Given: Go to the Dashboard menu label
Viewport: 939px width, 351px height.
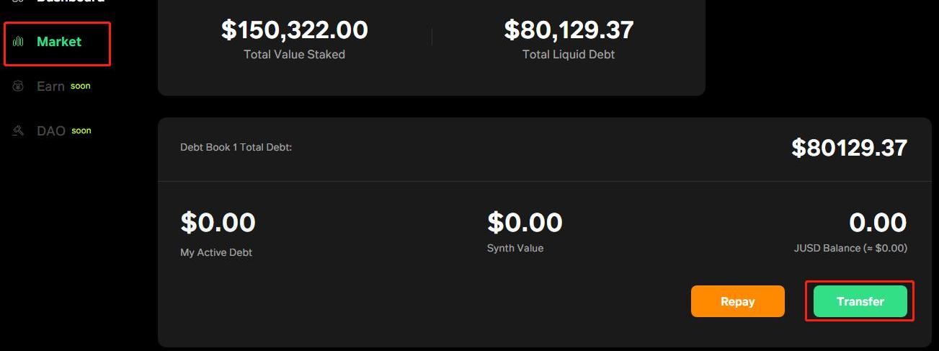Looking at the screenshot, I should pos(70,2).
